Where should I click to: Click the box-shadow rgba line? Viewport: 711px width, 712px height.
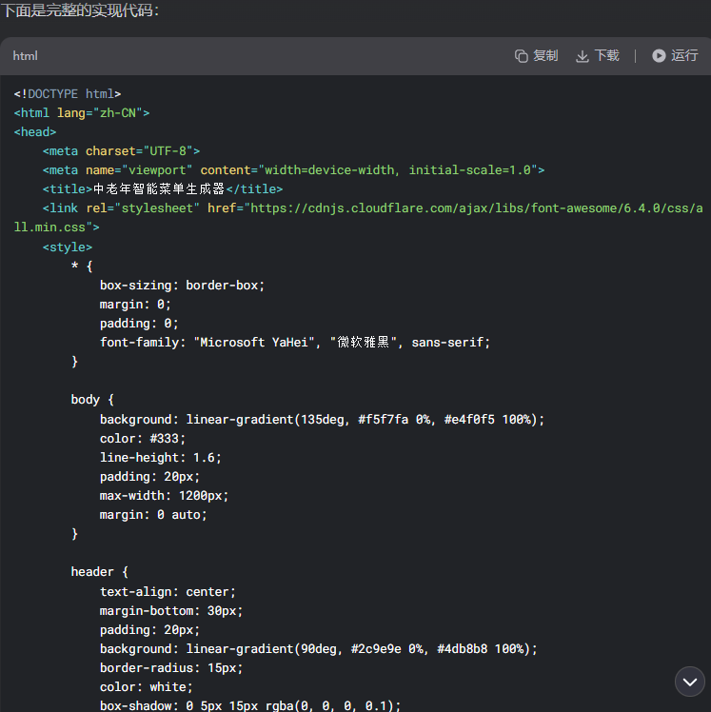pyautogui.click(x=250, y=705)
